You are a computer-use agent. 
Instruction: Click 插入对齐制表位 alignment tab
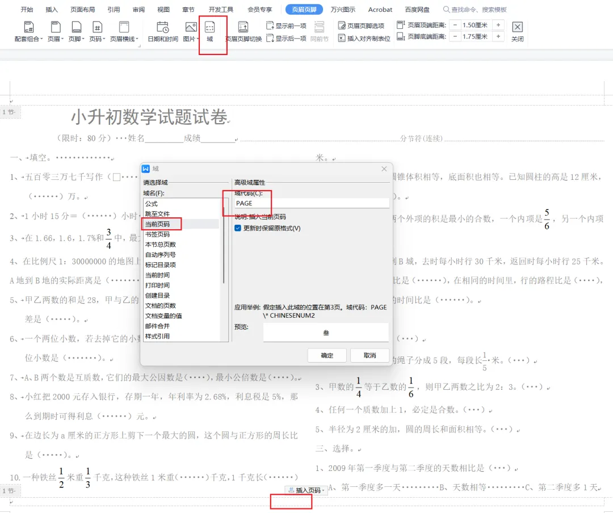coord(364,39)
